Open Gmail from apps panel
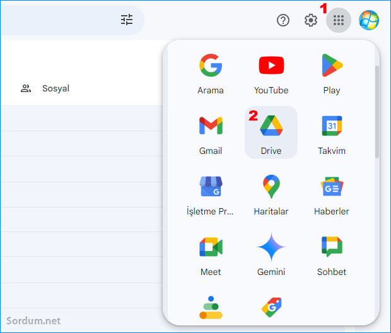The image size is (391, 333). (x=211, y=134)
